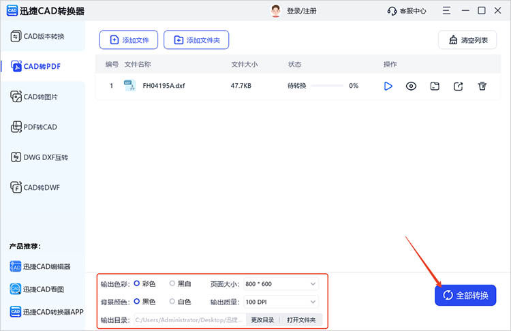
Task: Click the user avatar icon
Action: pos(276,11)
